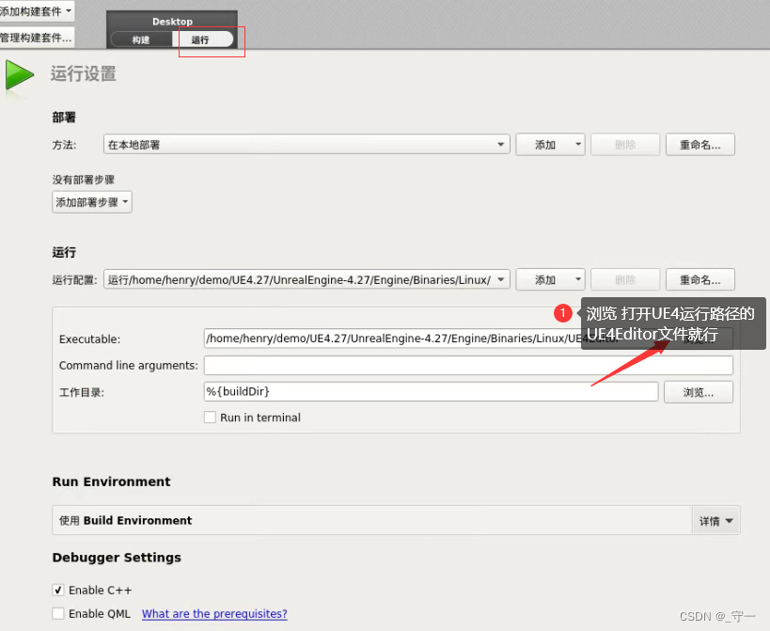Click the Command line arguments input field
Viewport: 770px width, 631px height.
click(423, 365)
